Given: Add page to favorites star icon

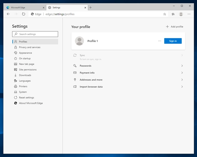Looking at the screenshot, I should pos(165,14).
